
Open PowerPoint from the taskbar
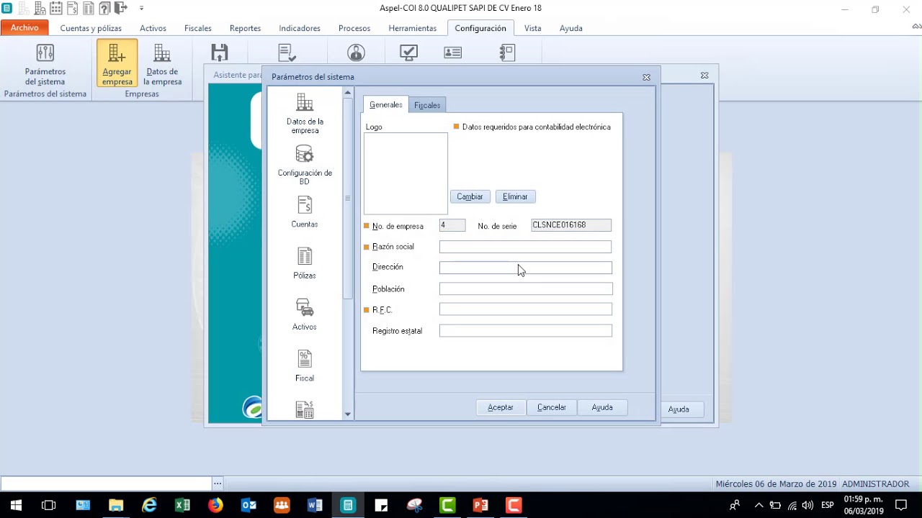coord(480,505)
